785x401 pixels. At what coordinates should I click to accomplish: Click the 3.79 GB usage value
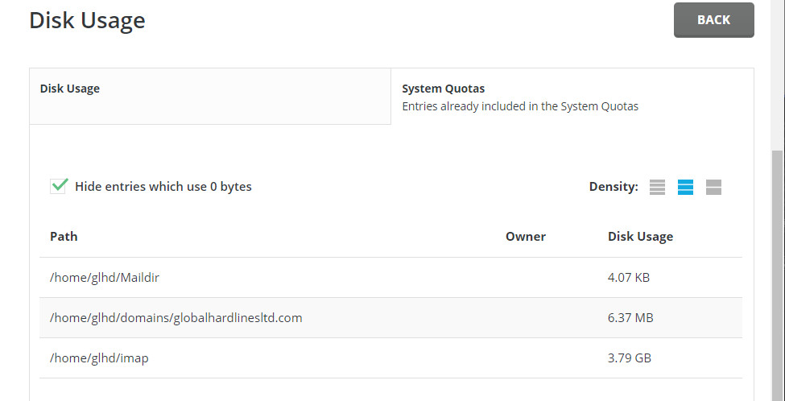(629, 358)
